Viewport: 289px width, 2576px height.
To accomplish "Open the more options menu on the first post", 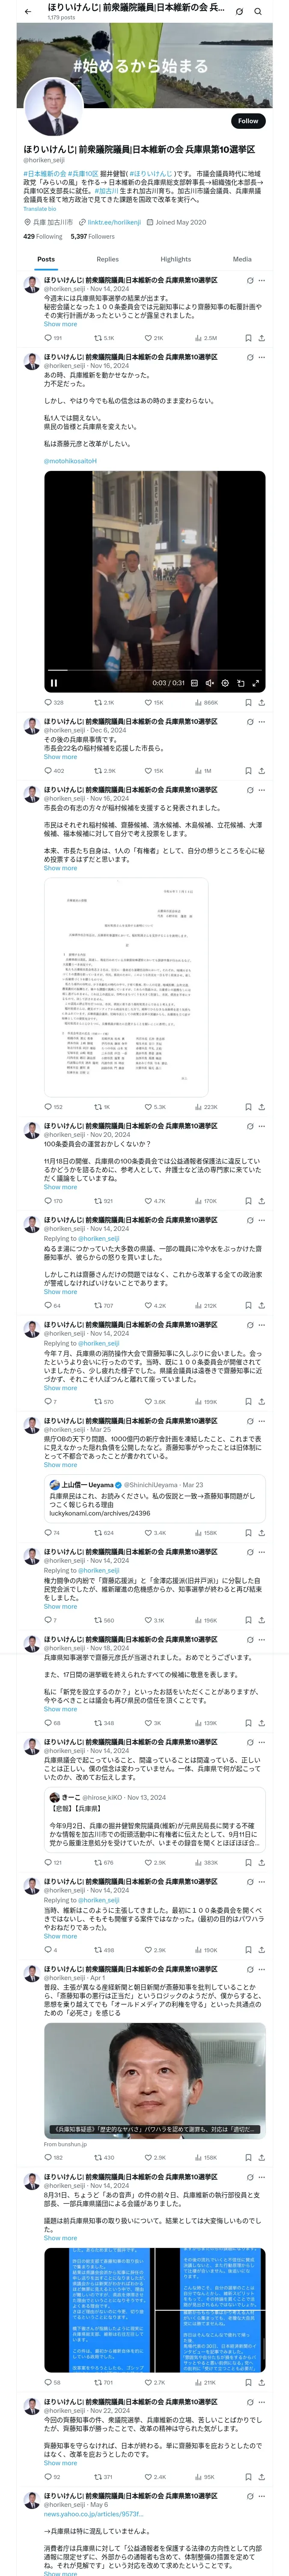I will click(x=262, y=281).
